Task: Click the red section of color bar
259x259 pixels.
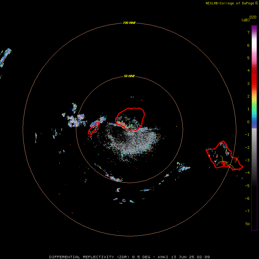Action: click(254, 78)
